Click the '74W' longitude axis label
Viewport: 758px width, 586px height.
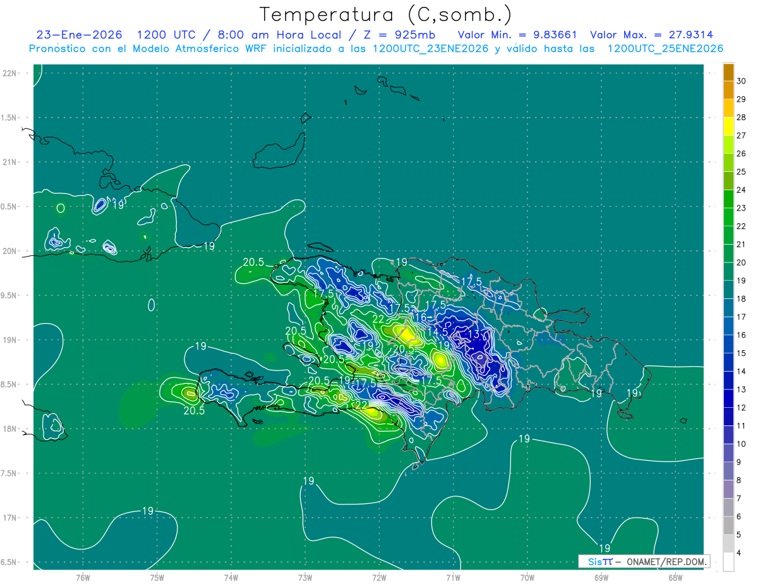[x=231, y=578]
